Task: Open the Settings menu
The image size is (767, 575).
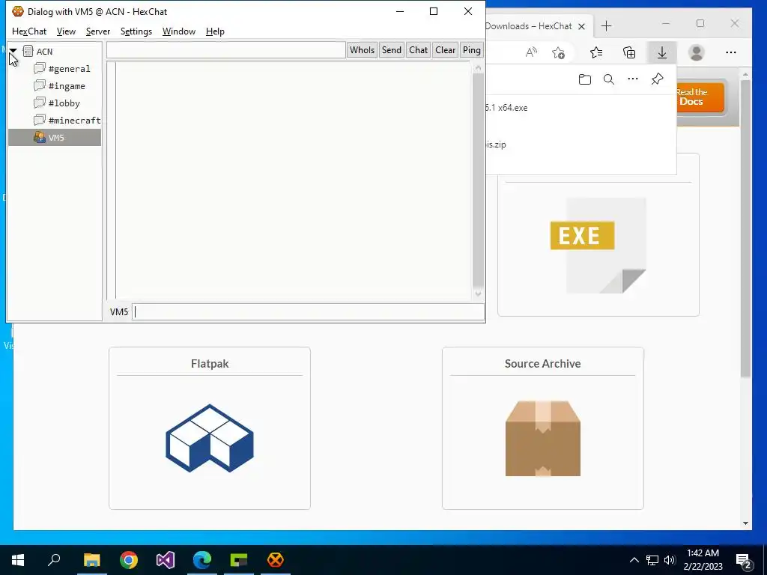Action: 136,31
